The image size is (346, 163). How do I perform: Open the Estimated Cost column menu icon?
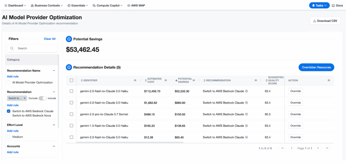tap(166, 80)
